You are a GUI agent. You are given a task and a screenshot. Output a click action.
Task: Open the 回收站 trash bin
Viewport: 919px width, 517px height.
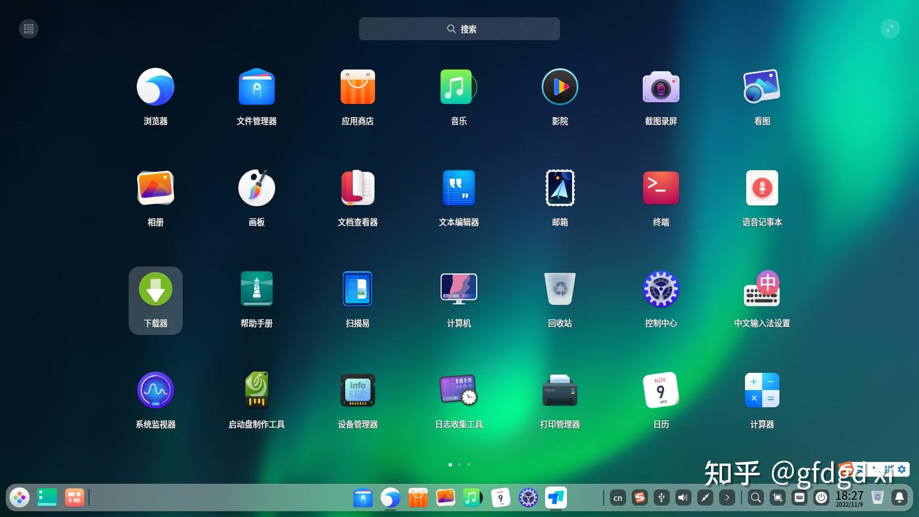pos(559,289)
